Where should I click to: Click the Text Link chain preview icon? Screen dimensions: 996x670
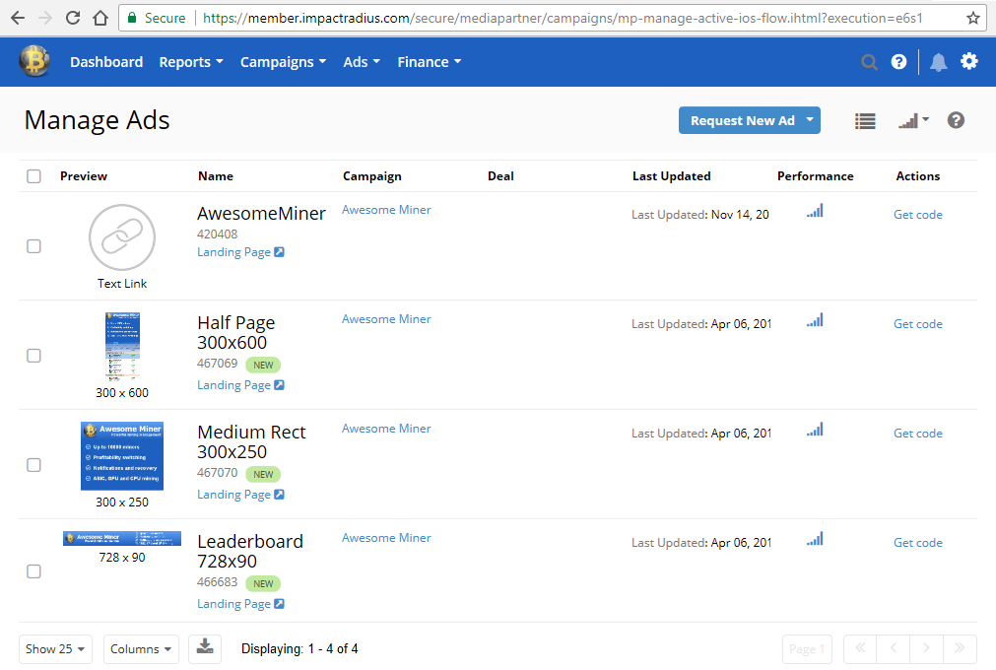click(122, 236)
